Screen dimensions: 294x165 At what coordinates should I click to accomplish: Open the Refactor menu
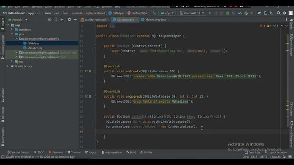pos(60,7)
